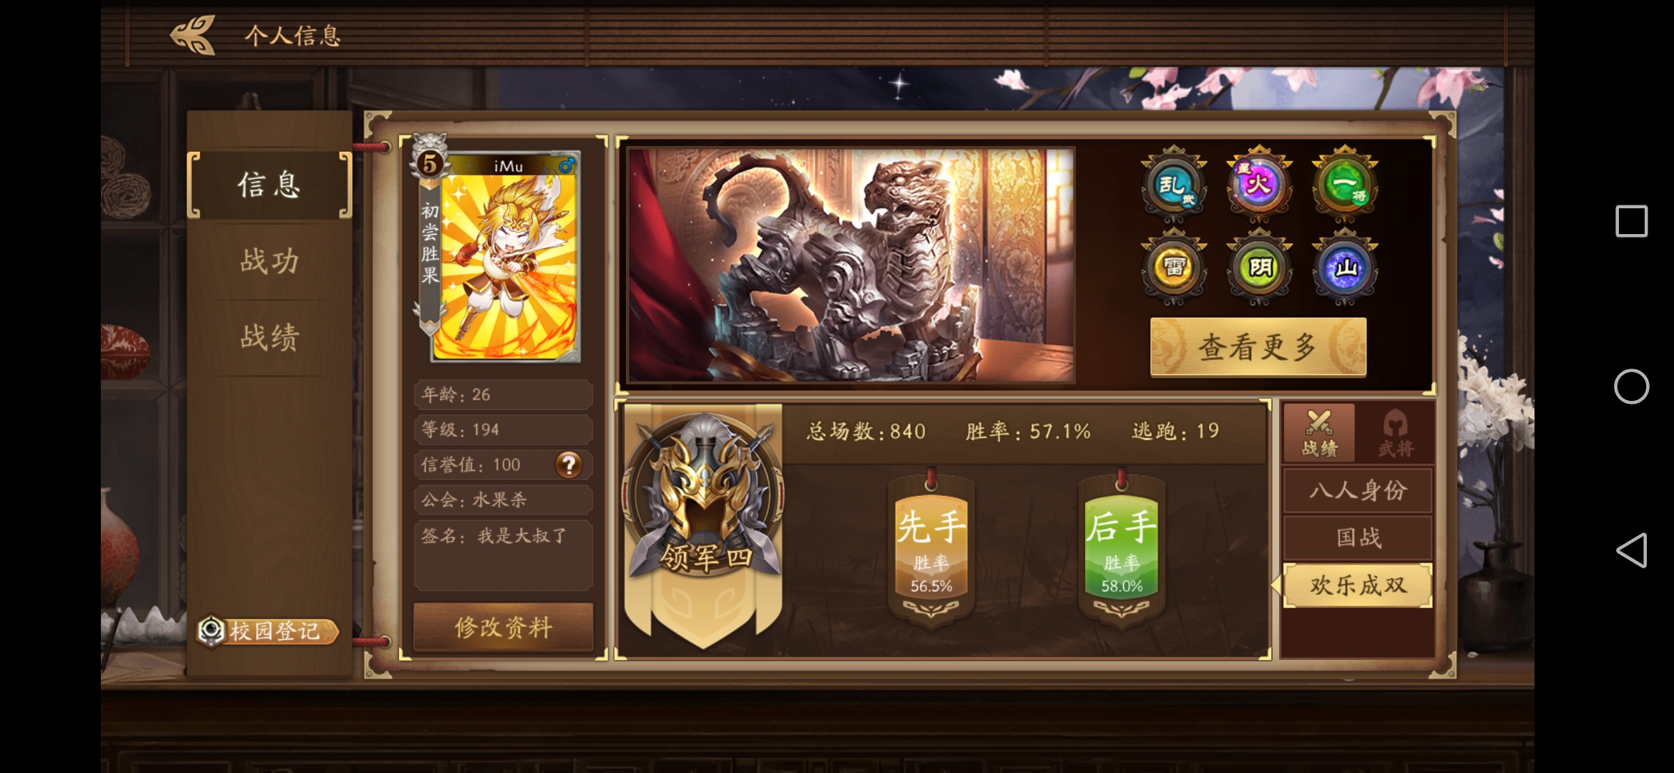The width and height of the screenshot is (1674, 773).
Task: Click the 乱武 skill badge icon
Action: [1173, 185]
